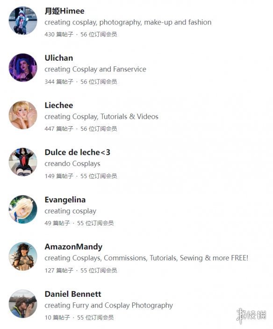
Task: Open Dulce de leche<3 avatar
Action: point(23,162)
